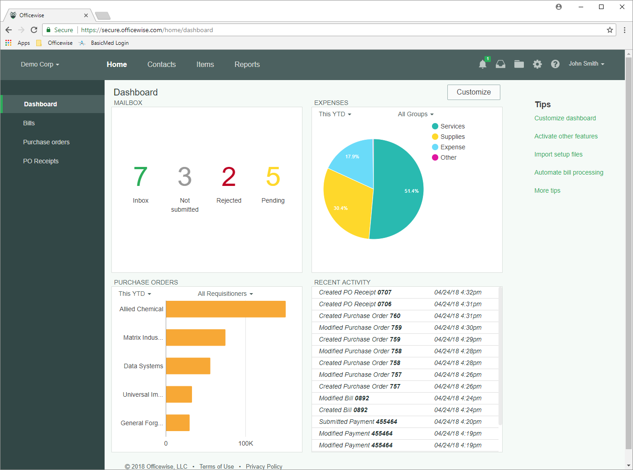Click the Allied Chemical bar in chart

coord(225,309)
